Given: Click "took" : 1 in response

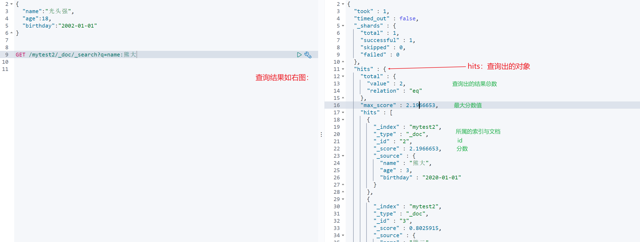Looking at the screenshot, I should coord(372,11).
